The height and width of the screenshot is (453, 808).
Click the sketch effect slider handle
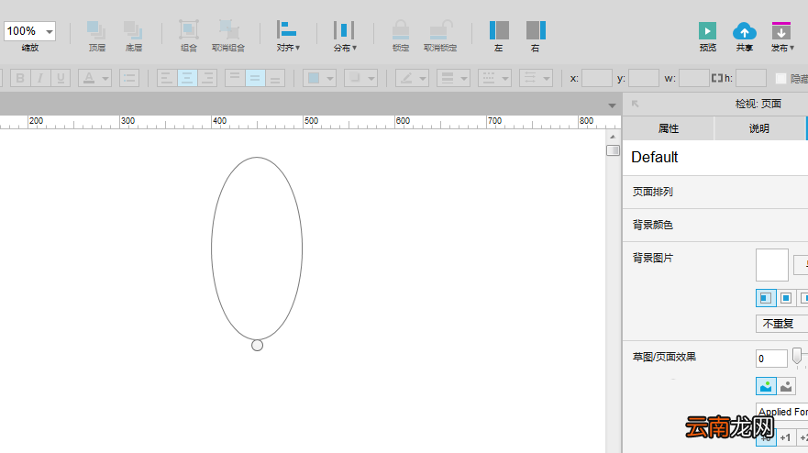pyautogui.click(x=797, y=356)
